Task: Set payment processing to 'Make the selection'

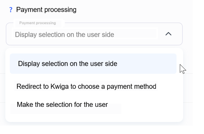Action: point(62,104)
